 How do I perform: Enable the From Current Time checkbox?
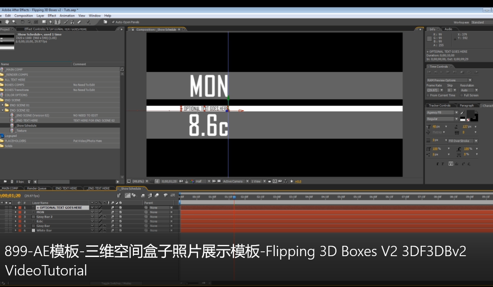click(x=428, y=95)
